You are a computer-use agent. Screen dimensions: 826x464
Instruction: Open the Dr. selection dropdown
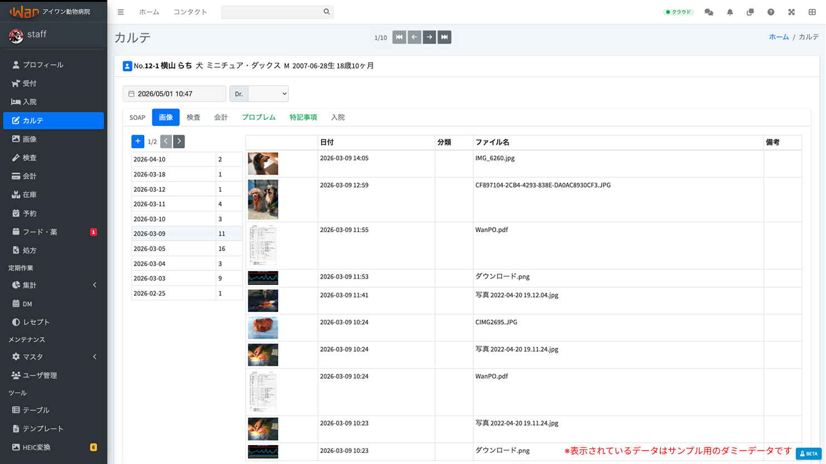click(268, 93)
